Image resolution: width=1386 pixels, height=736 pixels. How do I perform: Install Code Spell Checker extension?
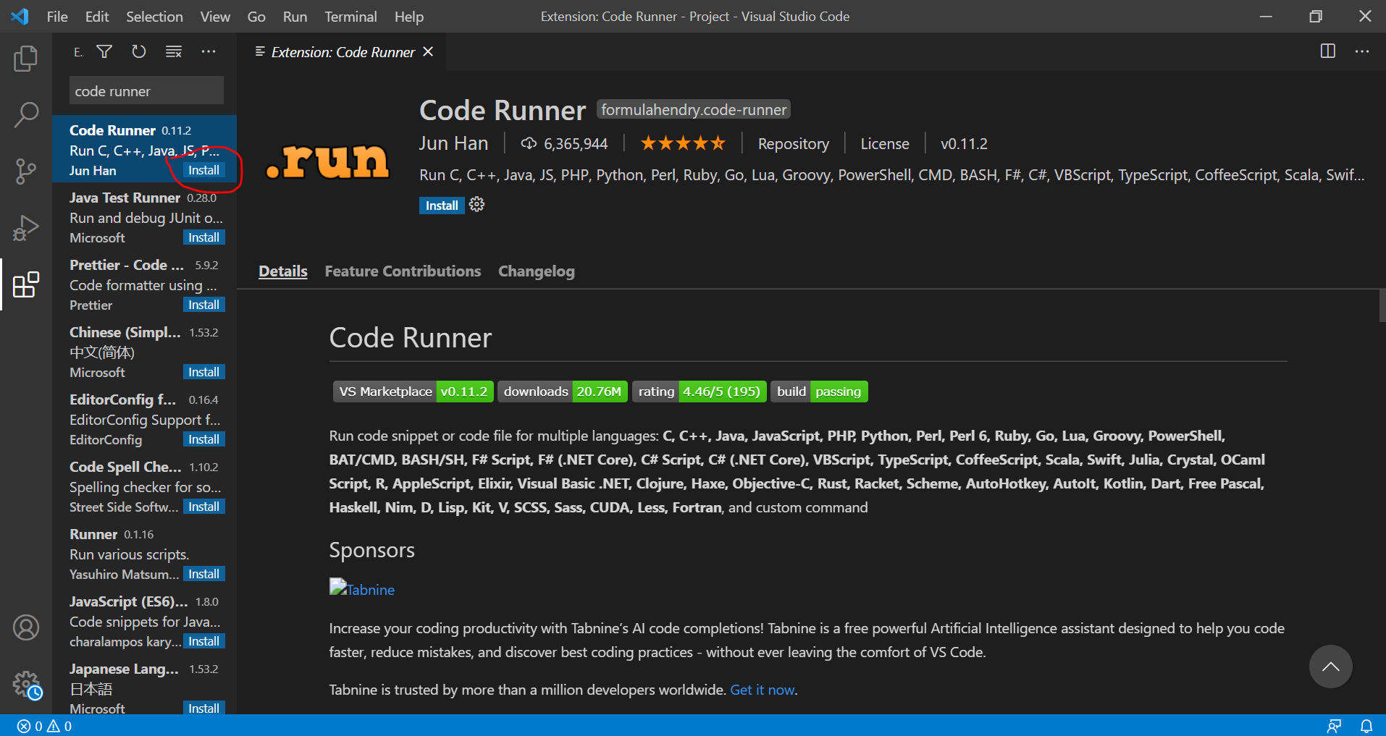[x=203, y=507]
